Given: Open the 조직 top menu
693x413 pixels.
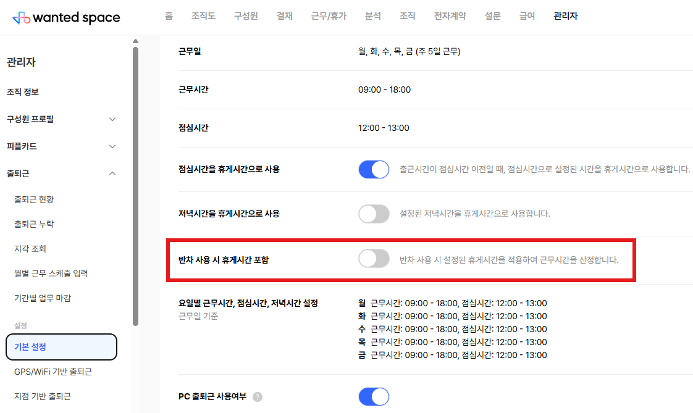Looking at the screenshot, I should tap(408, 16).
